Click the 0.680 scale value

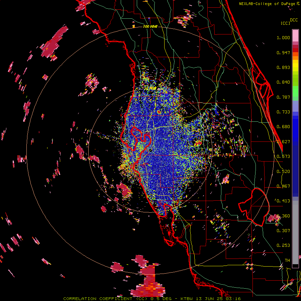click(283, 127)
